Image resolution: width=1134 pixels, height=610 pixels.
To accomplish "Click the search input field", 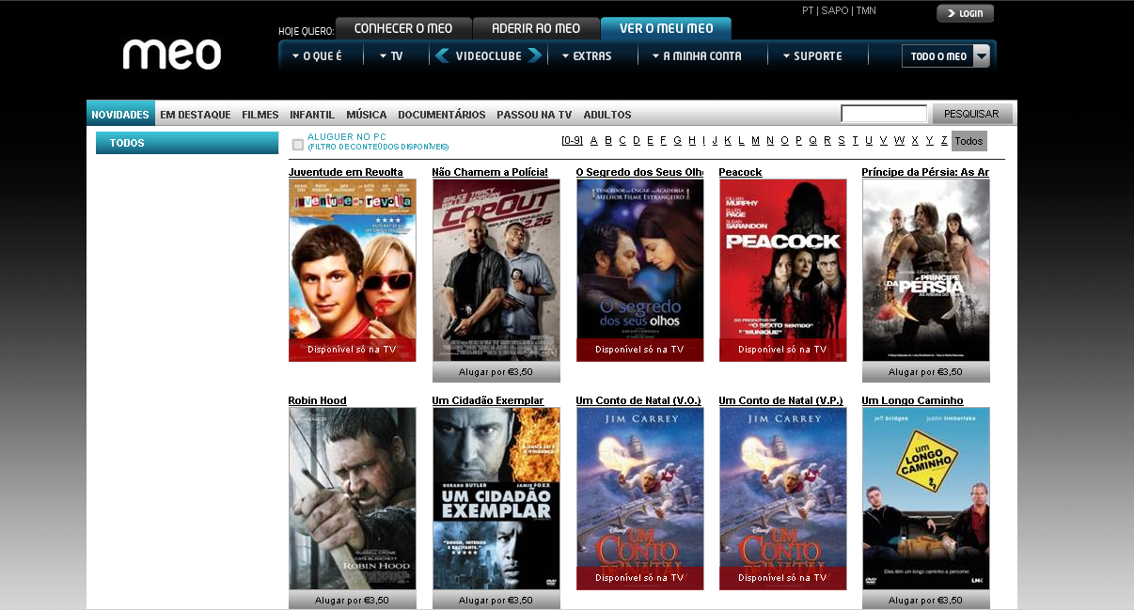I will pos(884,114).
